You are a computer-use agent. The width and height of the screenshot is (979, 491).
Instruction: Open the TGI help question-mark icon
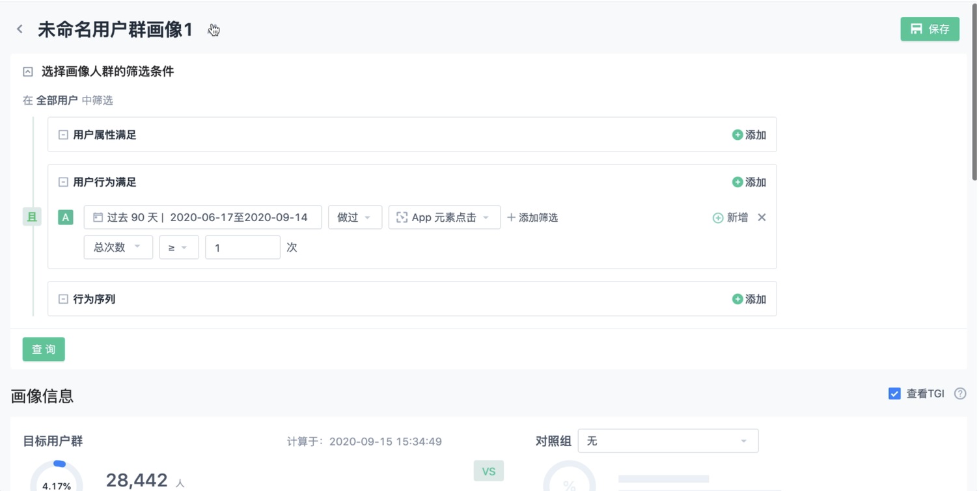[x=960, y=393]
